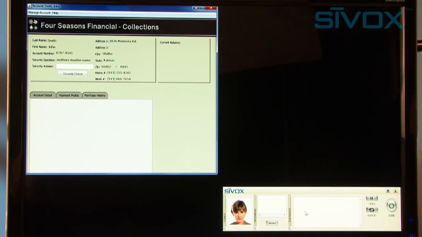The height and width of the screenshot is (237, 422).
Task: Pause the call with the HOLD button
Action: [372, 198]
